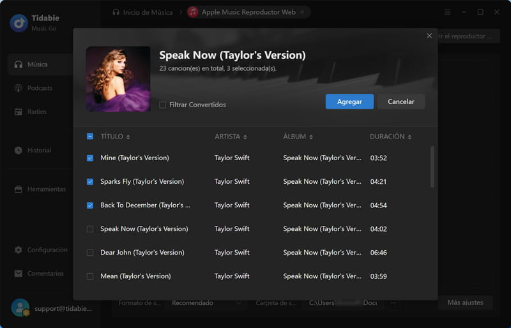Click the Speak Now album cover thumbnail
Viewport: 511px width, 328px height.
pyautogui.click(x=118, y=79)
